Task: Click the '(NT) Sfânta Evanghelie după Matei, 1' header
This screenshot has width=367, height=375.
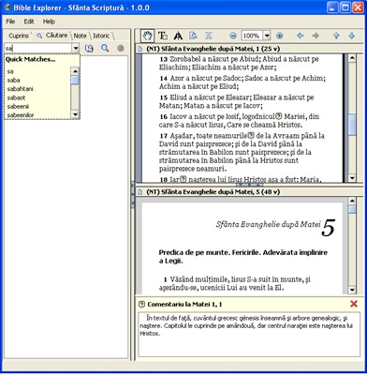Action: 213,49
